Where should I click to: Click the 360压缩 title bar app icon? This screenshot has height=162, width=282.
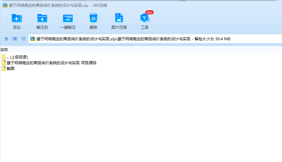[x=5, y=5]
